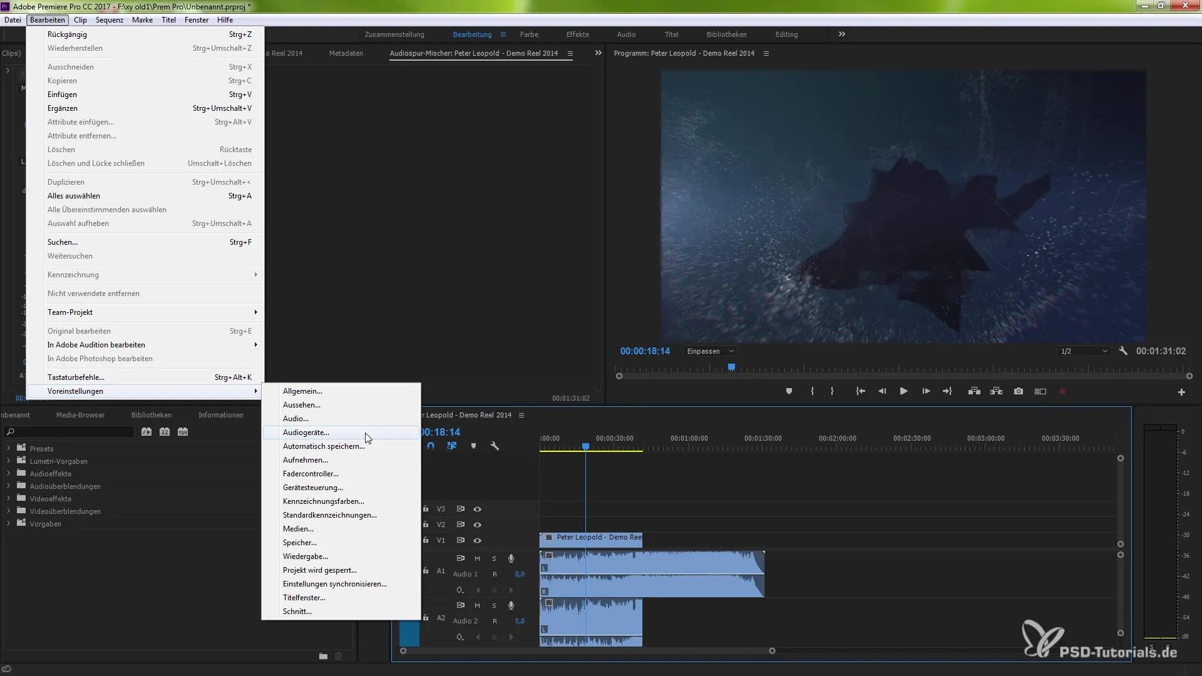Expand Lumetri-Vorgaben folder

8,461
